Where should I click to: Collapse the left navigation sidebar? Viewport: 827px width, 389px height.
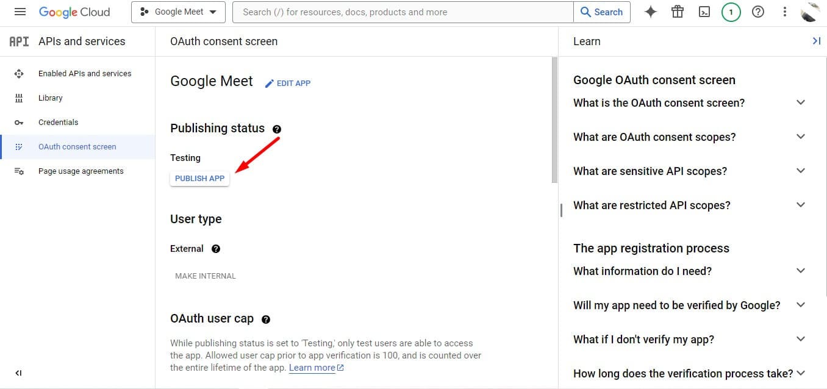[x=18, y=373]
